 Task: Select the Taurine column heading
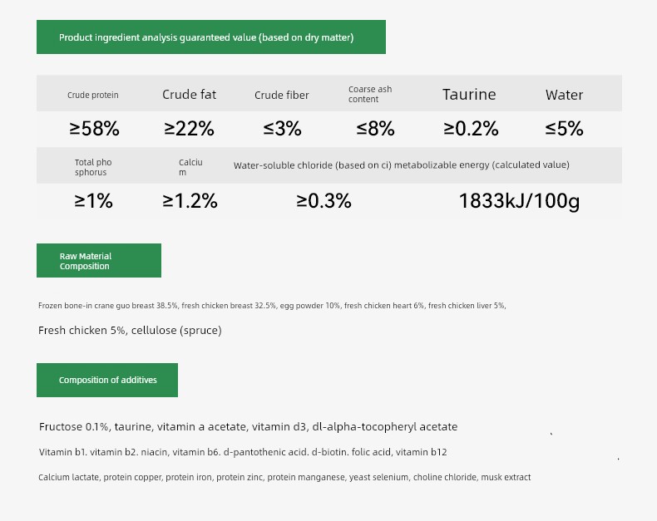coord(469,95)
